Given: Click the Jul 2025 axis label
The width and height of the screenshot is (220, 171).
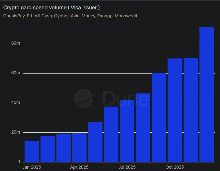Looking at the screenshot, I should pos(127,167).
